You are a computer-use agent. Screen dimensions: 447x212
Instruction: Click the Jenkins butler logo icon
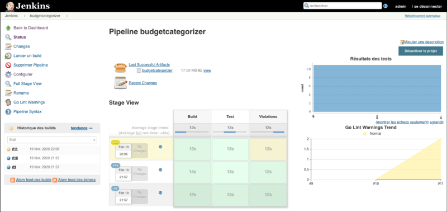[9, 6]
